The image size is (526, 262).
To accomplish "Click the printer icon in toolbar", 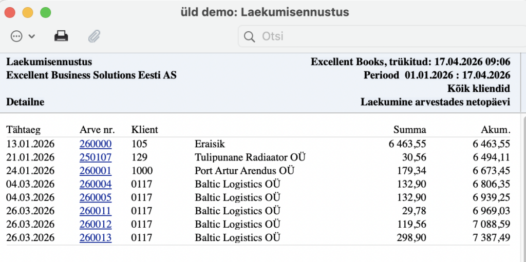I will 61,36.
